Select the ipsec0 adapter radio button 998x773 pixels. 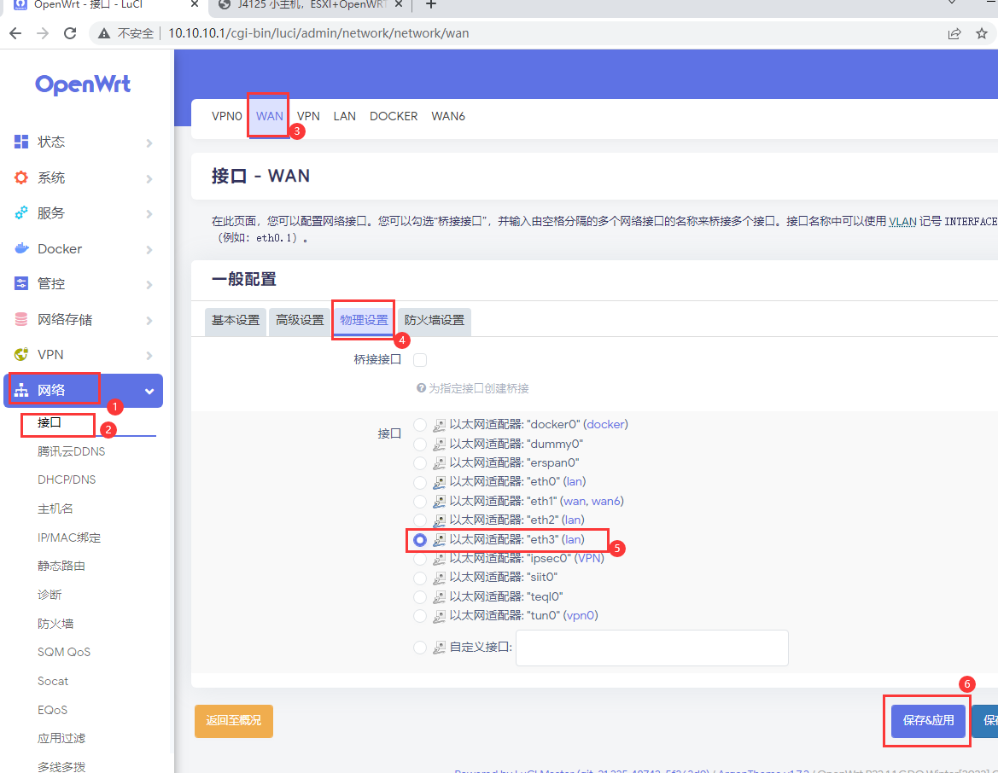click(420, 559)
